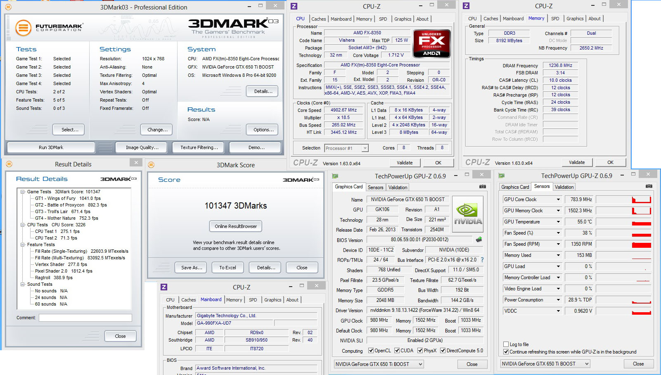Screen dimensions: 661x375
Task: Open Bus Interface help question mark
Action: coord(482,260)
